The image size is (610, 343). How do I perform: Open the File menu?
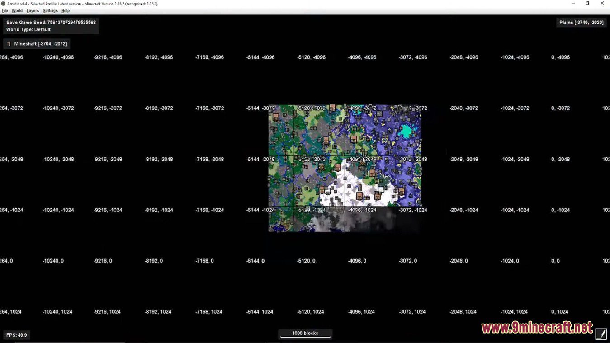pos(5,10)
